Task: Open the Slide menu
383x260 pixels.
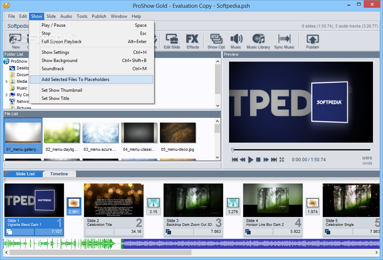Action: [51, 16]
